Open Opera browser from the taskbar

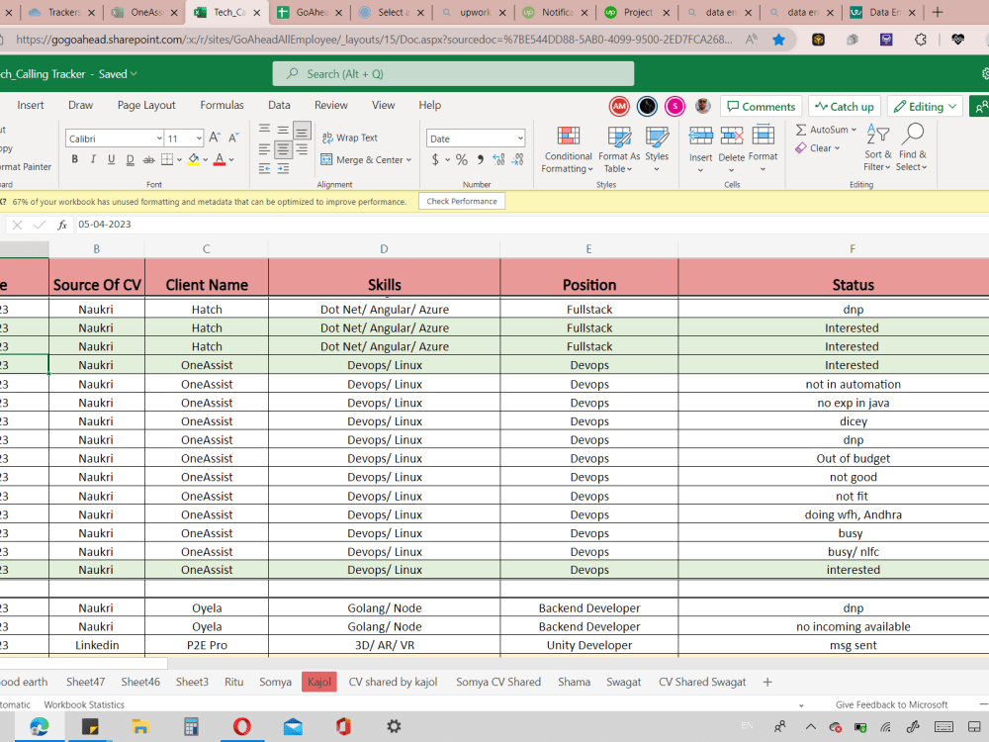[x=241, y=727]
